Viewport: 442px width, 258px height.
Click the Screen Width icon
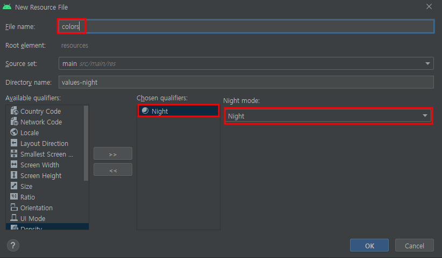tap(14, 165)
